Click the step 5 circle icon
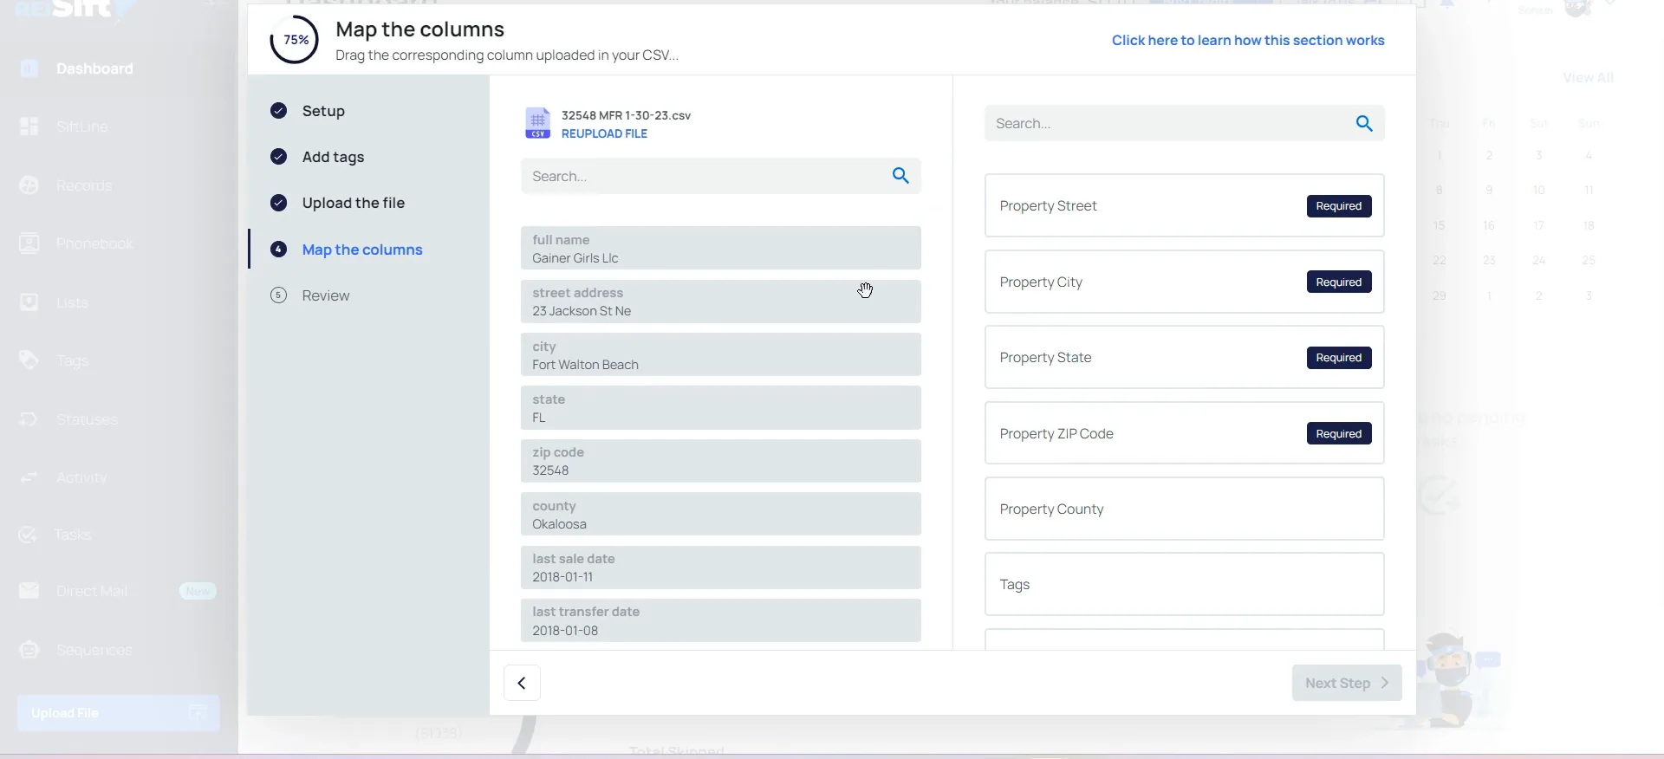This screenshot has height=759, width=1664. coord(278,295)
